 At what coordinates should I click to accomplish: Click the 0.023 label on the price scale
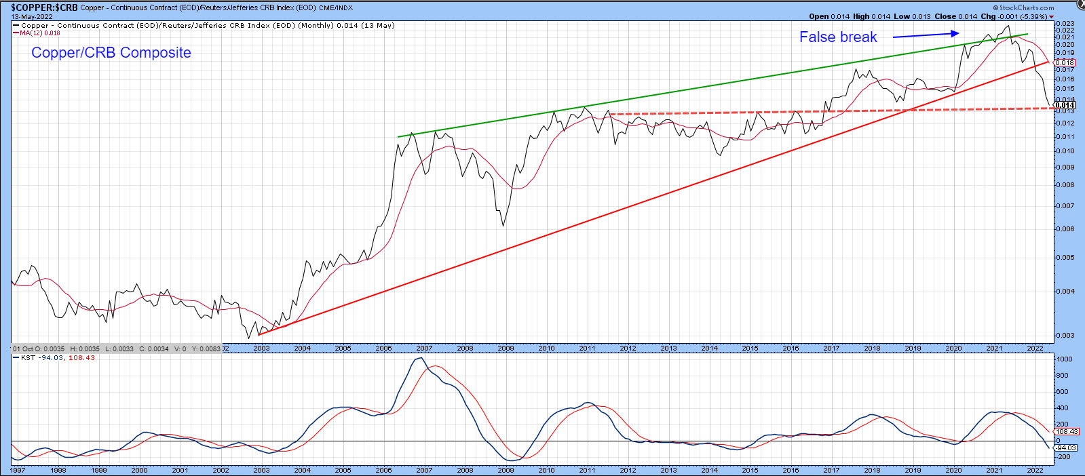point(1065,24)
